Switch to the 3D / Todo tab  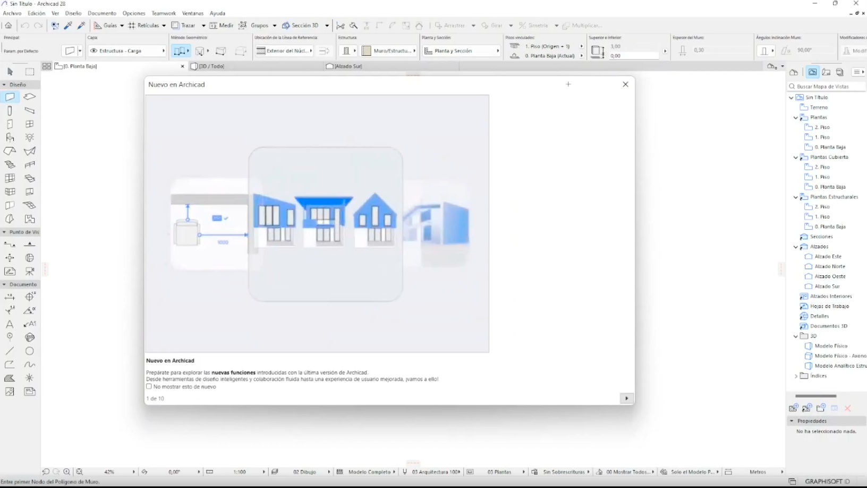click(x=211, y=66)
